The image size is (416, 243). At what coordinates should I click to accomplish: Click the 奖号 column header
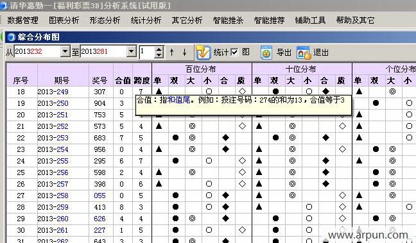[x=100, y=80]
